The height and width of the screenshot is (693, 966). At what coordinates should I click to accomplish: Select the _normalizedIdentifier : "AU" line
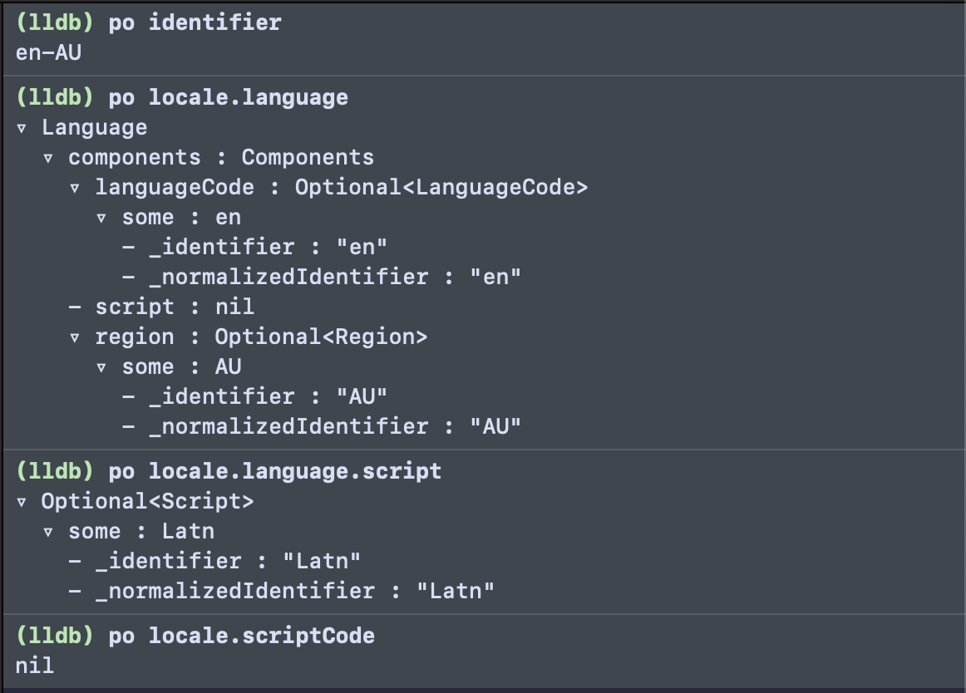[321, 426]
